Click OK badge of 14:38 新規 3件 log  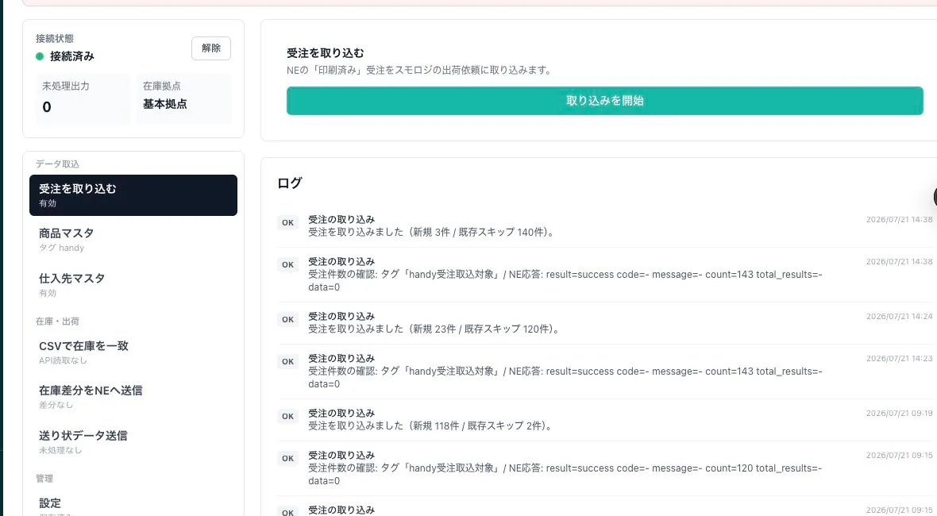[x=288, y=223]
